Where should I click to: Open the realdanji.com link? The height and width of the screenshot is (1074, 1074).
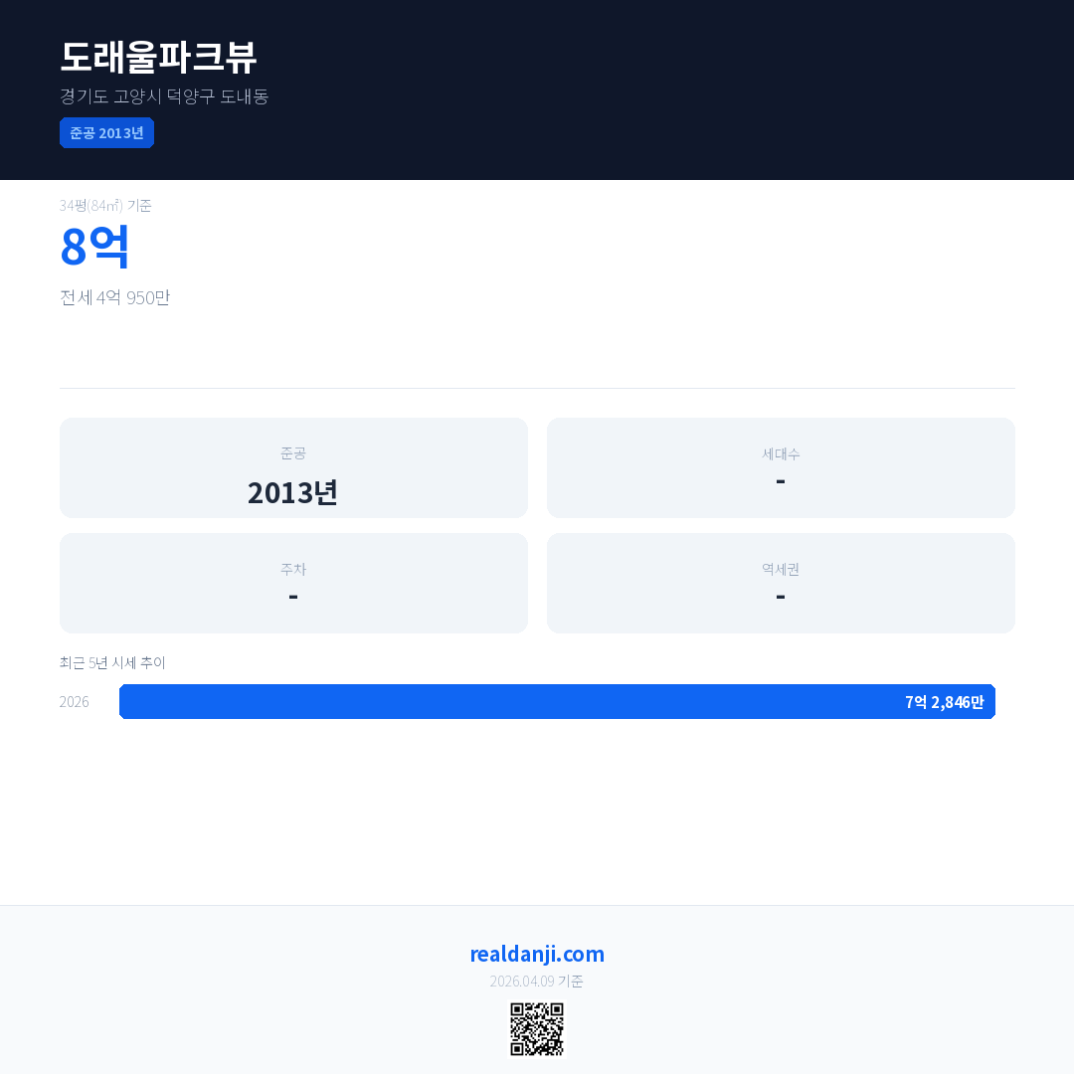coord(537,954)
